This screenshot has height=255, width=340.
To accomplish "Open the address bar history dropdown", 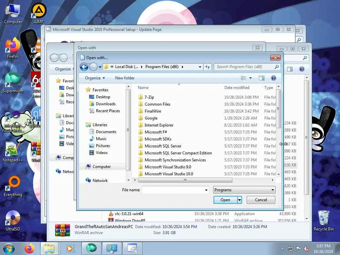I will pos(200,67).
